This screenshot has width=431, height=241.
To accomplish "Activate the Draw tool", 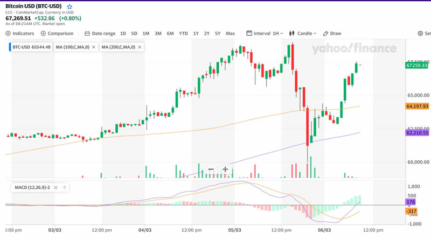I will pos(332,33).
